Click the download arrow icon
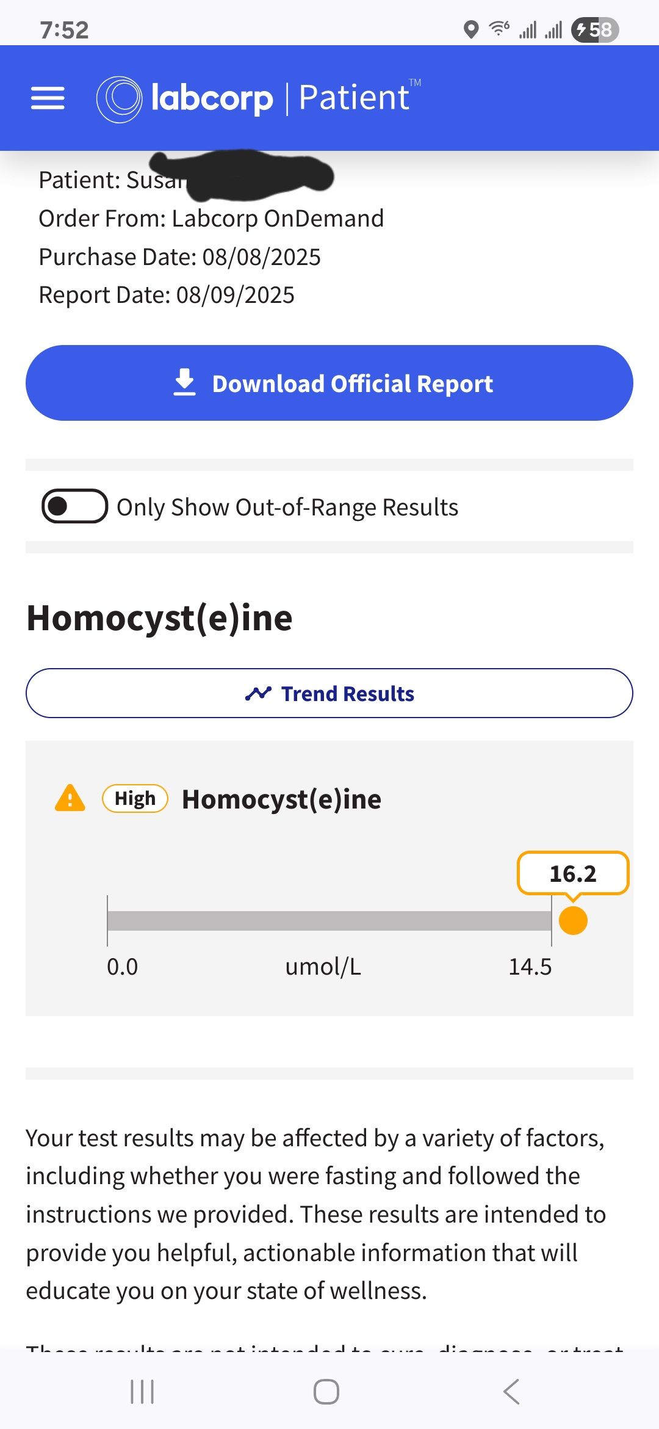The width and height of the screenshot is (659, 1429). tap(184, 382)
